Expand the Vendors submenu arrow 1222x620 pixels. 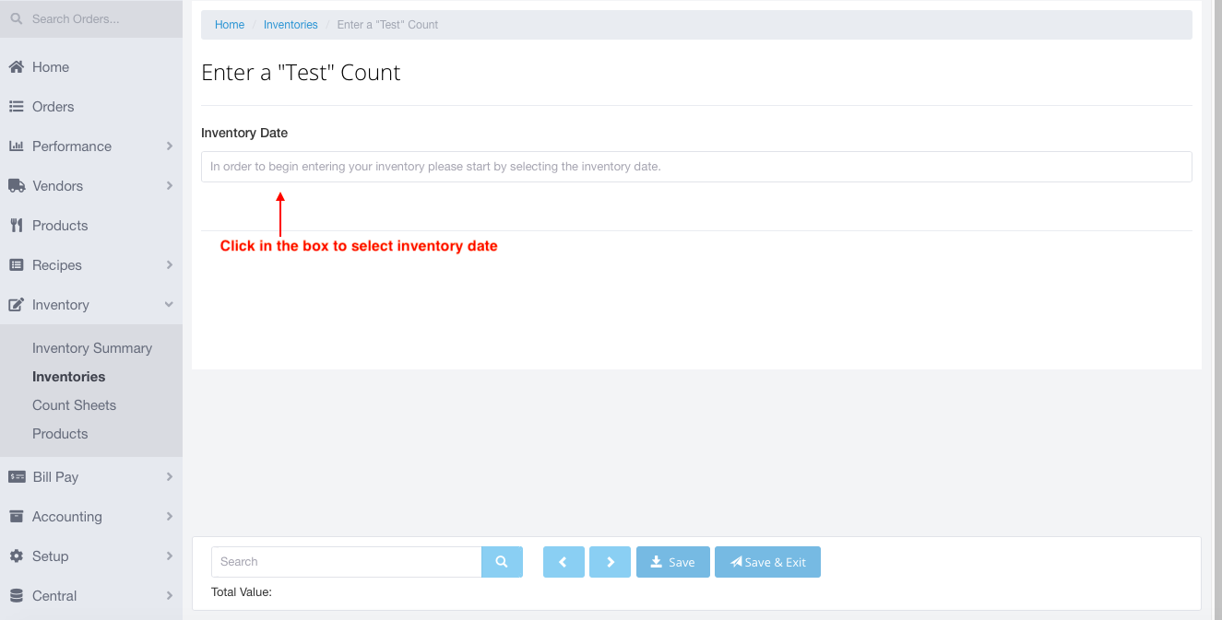tap(170, 186)
